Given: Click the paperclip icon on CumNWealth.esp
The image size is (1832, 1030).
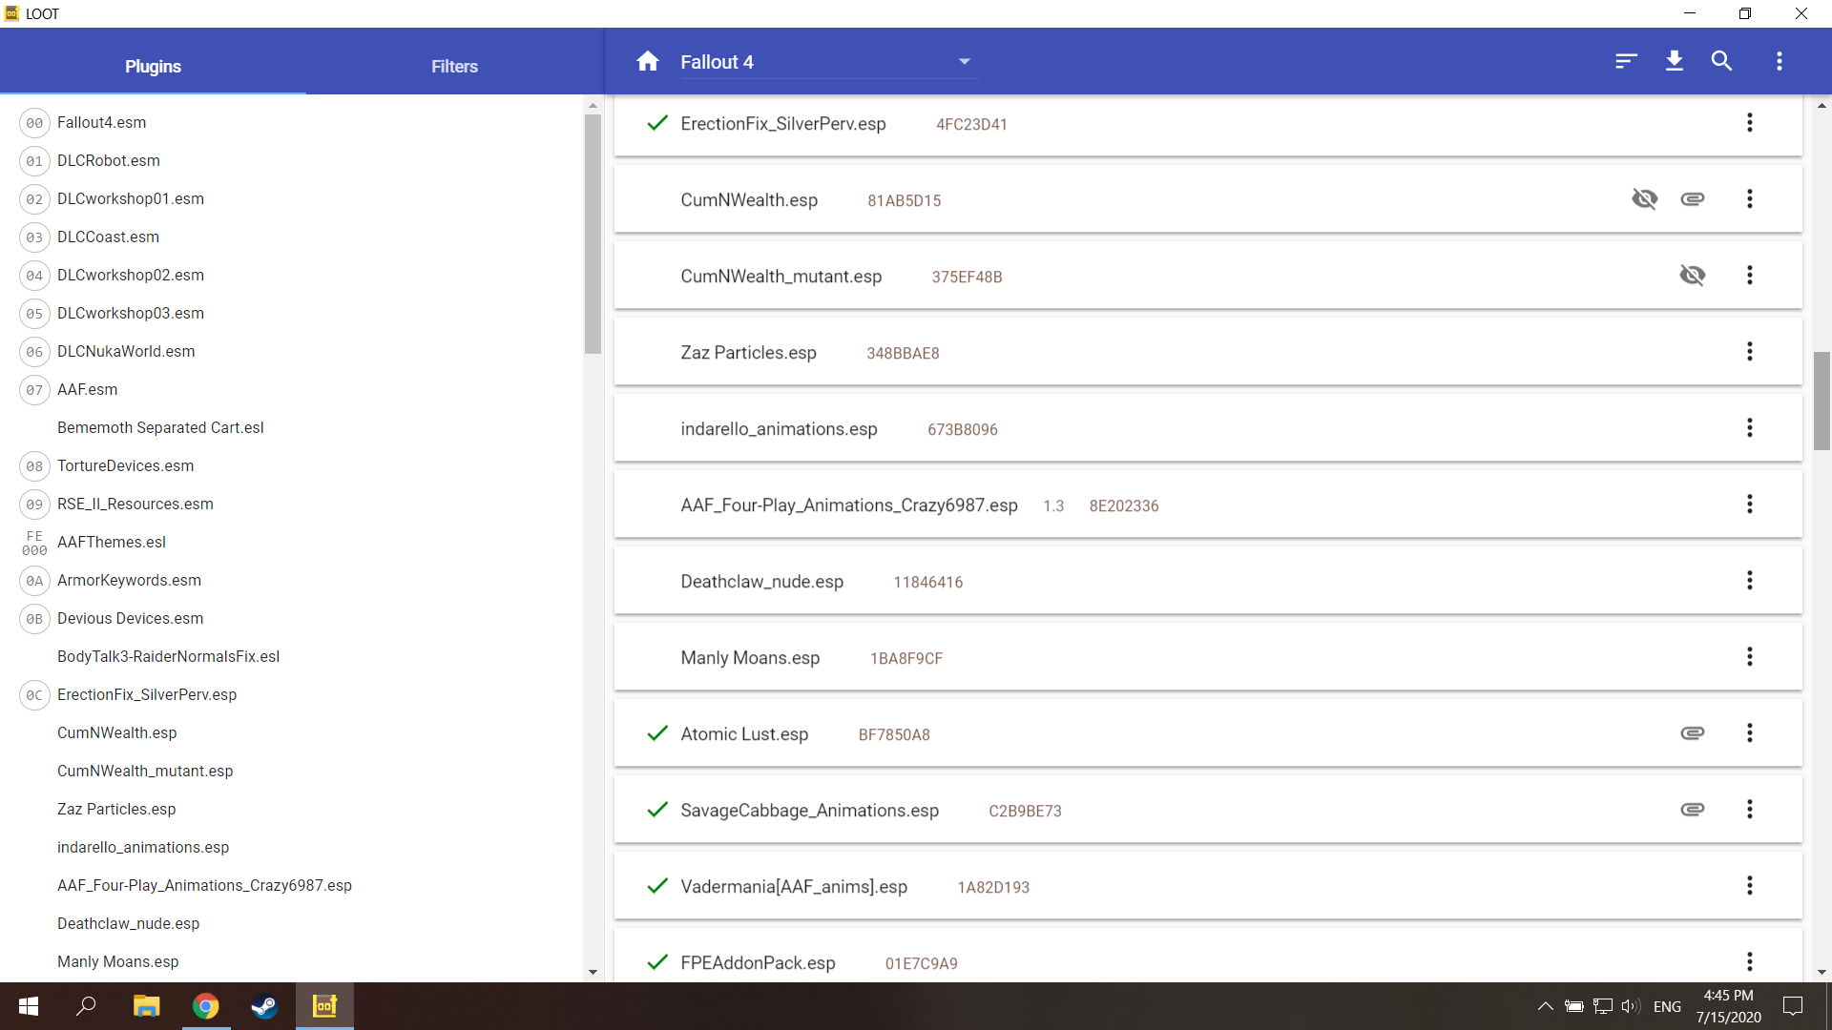Looking at the screenshot, I should pyautogui.click(x=1694, y=198).
